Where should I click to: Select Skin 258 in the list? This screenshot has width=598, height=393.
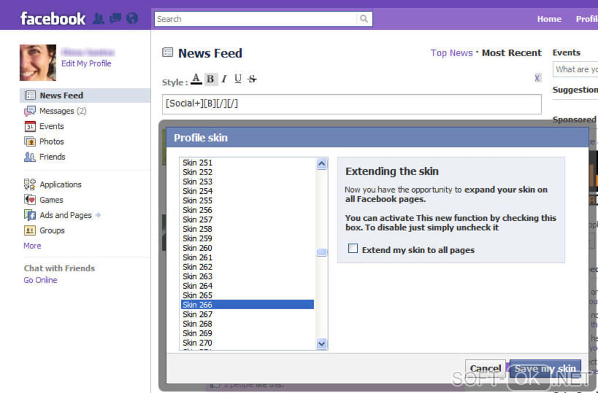point(247,229)
